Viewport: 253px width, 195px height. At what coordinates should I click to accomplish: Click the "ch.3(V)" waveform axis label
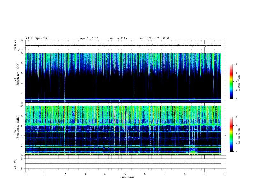tap(15, 163)
